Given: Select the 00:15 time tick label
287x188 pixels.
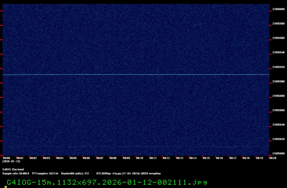Looking at the screenshot, I should [206, 158].
